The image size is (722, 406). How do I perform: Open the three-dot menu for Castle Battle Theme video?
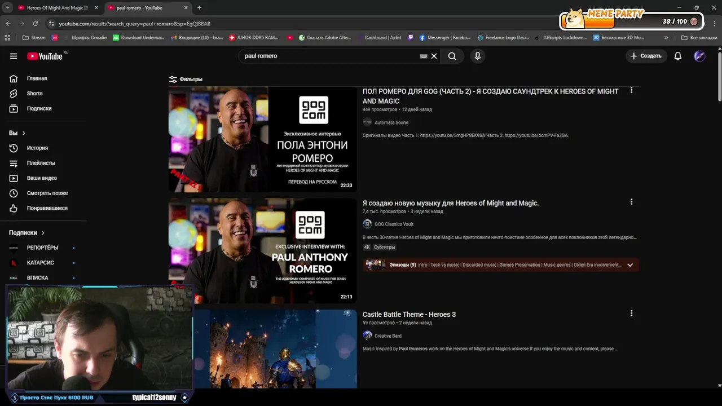click(x=631, y=313)
